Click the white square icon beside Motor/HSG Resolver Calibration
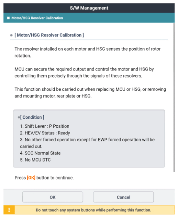This screenshot has height=218, width=178. tap(8, 18)
